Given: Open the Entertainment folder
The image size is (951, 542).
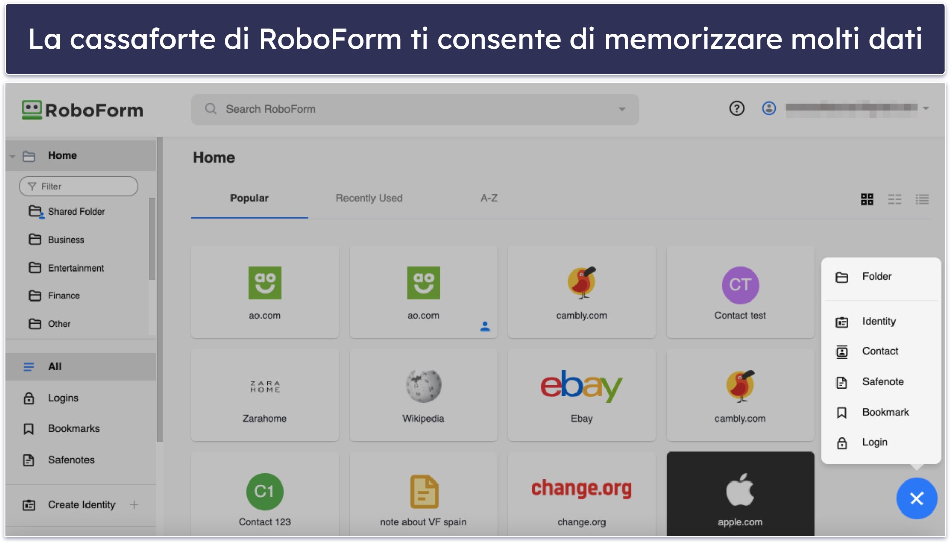Looking at the screenshot, I should (x=76, y=268).
